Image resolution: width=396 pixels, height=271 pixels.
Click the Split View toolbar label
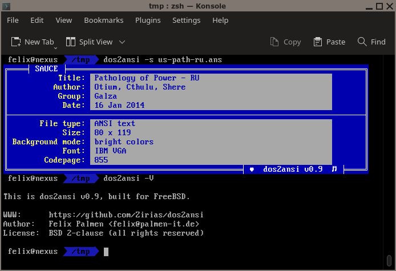pos(96,42)
